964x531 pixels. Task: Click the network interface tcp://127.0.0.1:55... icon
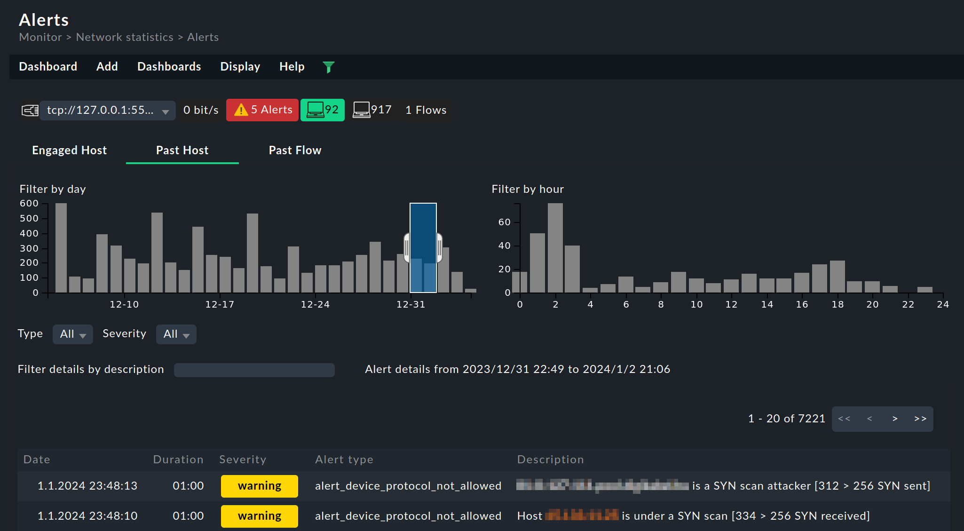coord(30,110)
